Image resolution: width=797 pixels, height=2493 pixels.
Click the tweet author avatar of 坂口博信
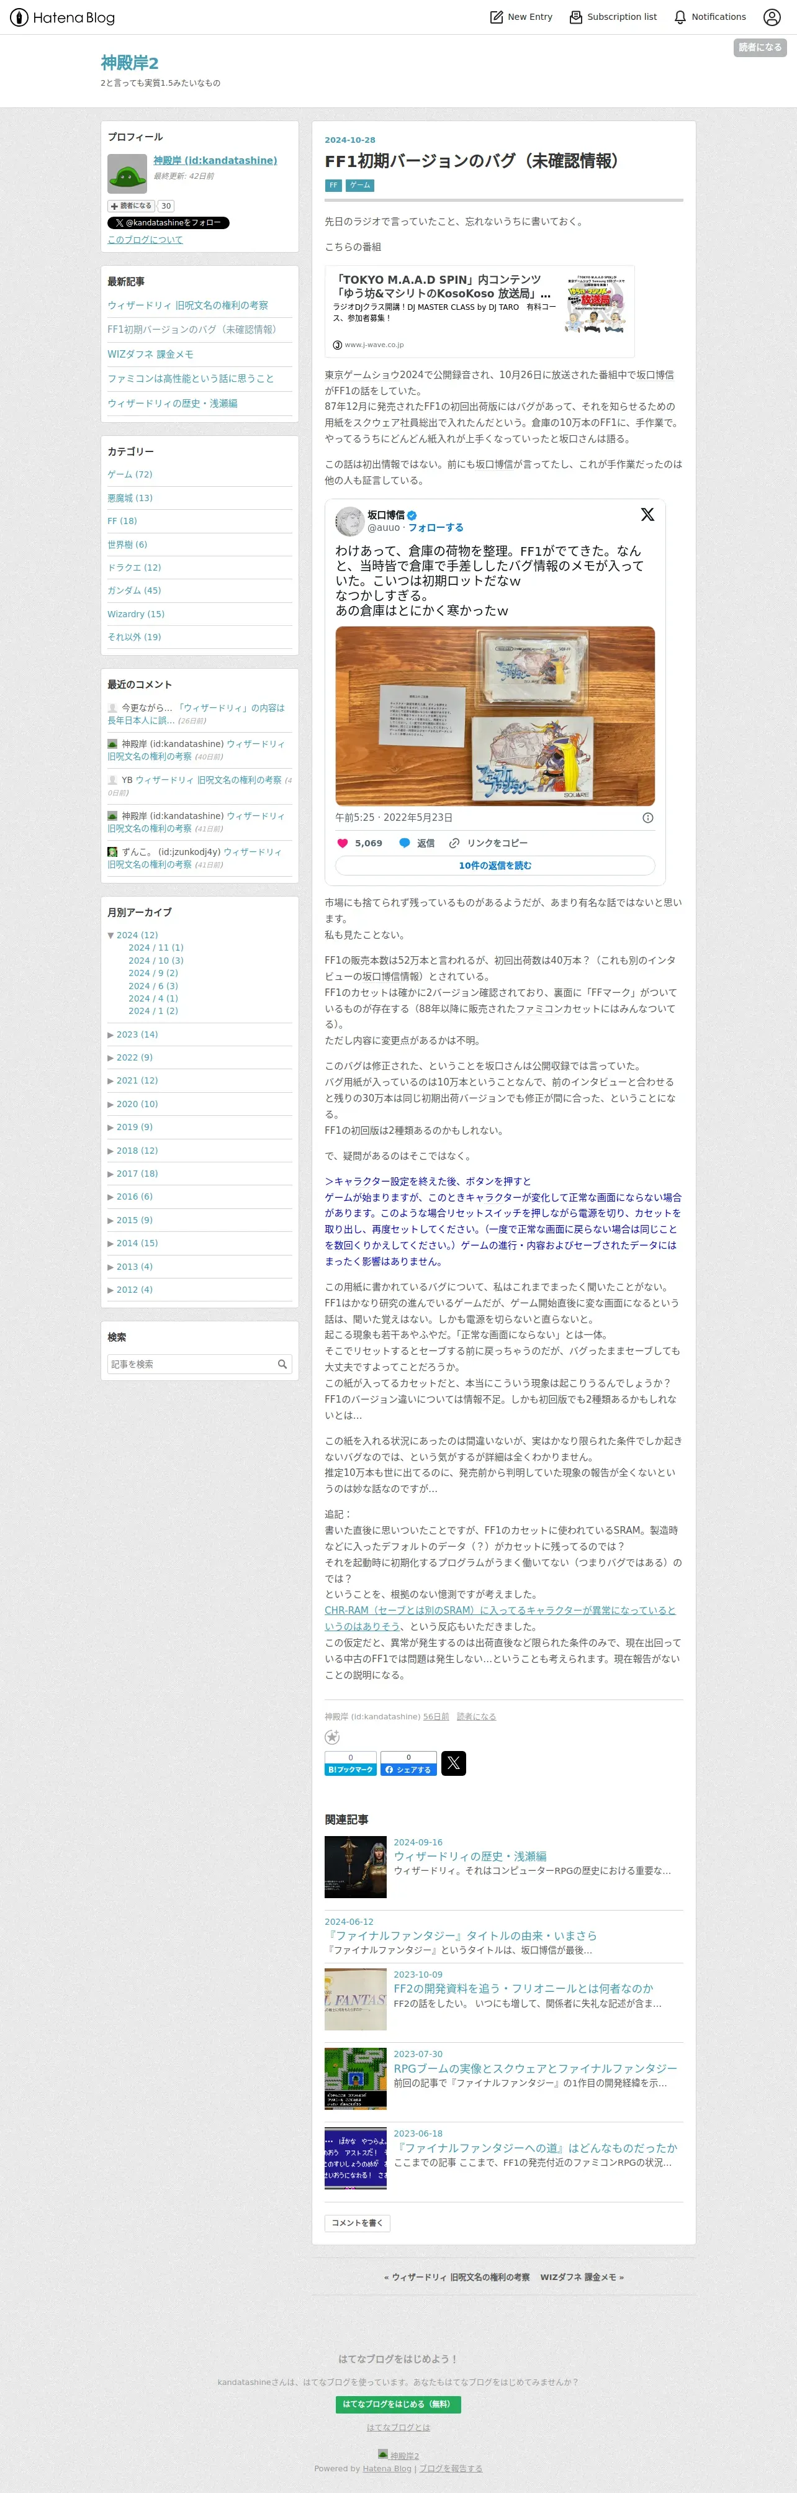pos(348,521)
